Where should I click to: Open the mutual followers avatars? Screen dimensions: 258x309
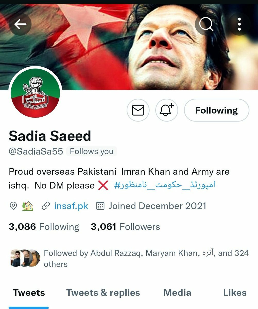click(x=25, y=258)
